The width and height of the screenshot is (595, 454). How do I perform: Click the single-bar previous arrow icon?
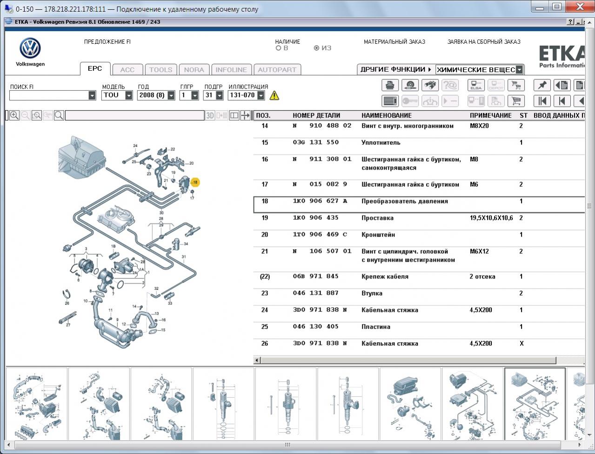(x=562, y=101)
